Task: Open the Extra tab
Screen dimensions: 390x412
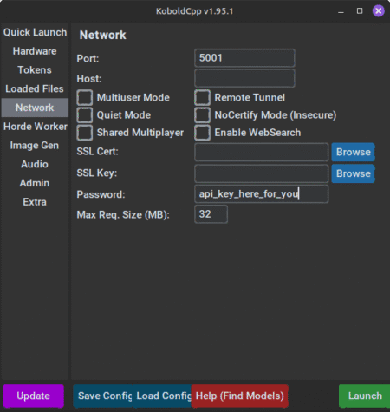Action: 35,201
